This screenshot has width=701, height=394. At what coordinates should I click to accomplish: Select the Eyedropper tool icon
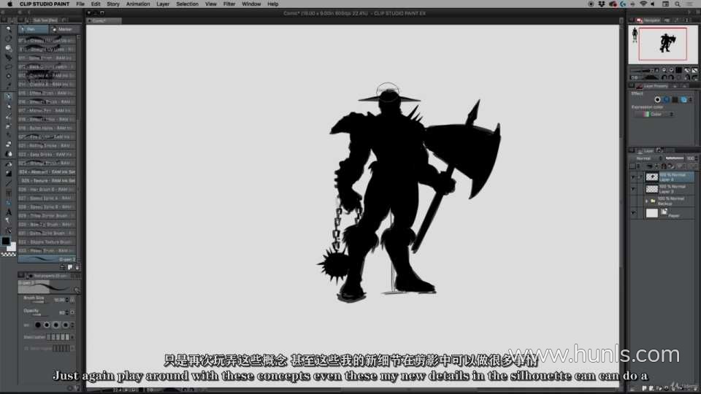point(8,85)
